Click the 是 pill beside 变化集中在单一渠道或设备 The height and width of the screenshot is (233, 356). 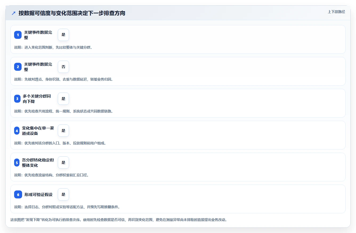pos(63,131)
